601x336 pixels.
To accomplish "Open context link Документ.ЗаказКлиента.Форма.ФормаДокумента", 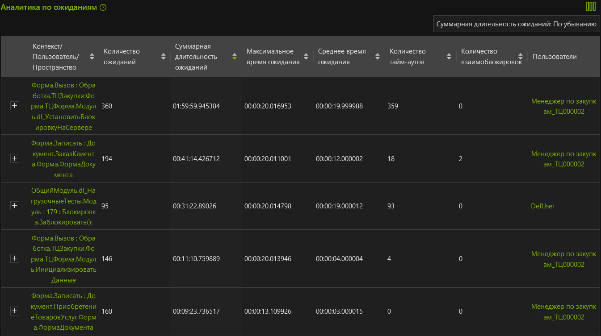I will [63, 159].
